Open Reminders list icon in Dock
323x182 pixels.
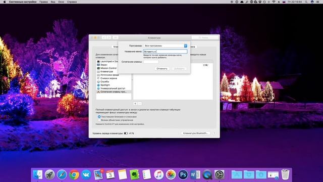click(147, 175)
